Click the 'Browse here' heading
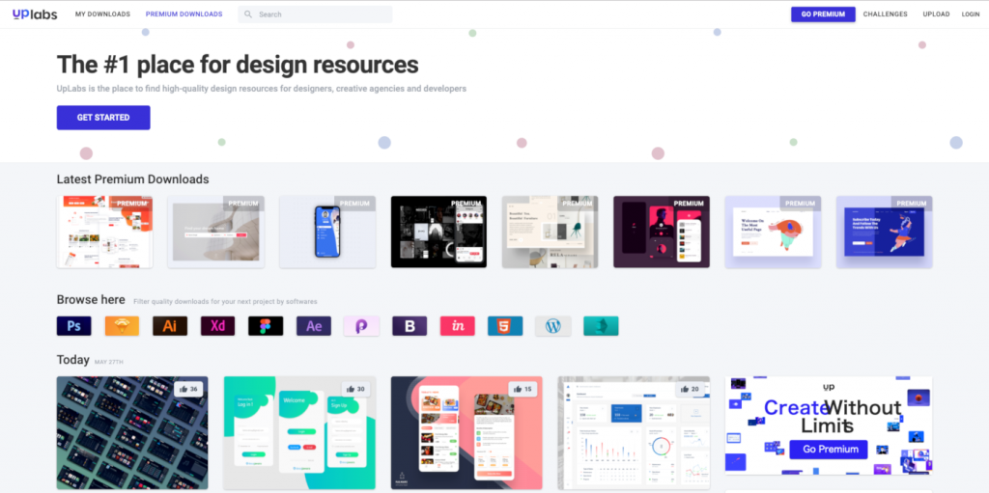Image resolution: width=989 pixels, height=493 pixels. [91, 299]
